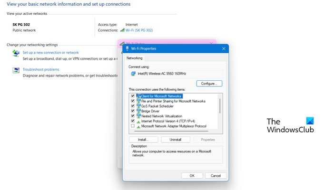The width and height of the screenshot is (333, 190).
Task: Select File and Printer Sharing for Microsoft Networks
Action: point(173,101)
